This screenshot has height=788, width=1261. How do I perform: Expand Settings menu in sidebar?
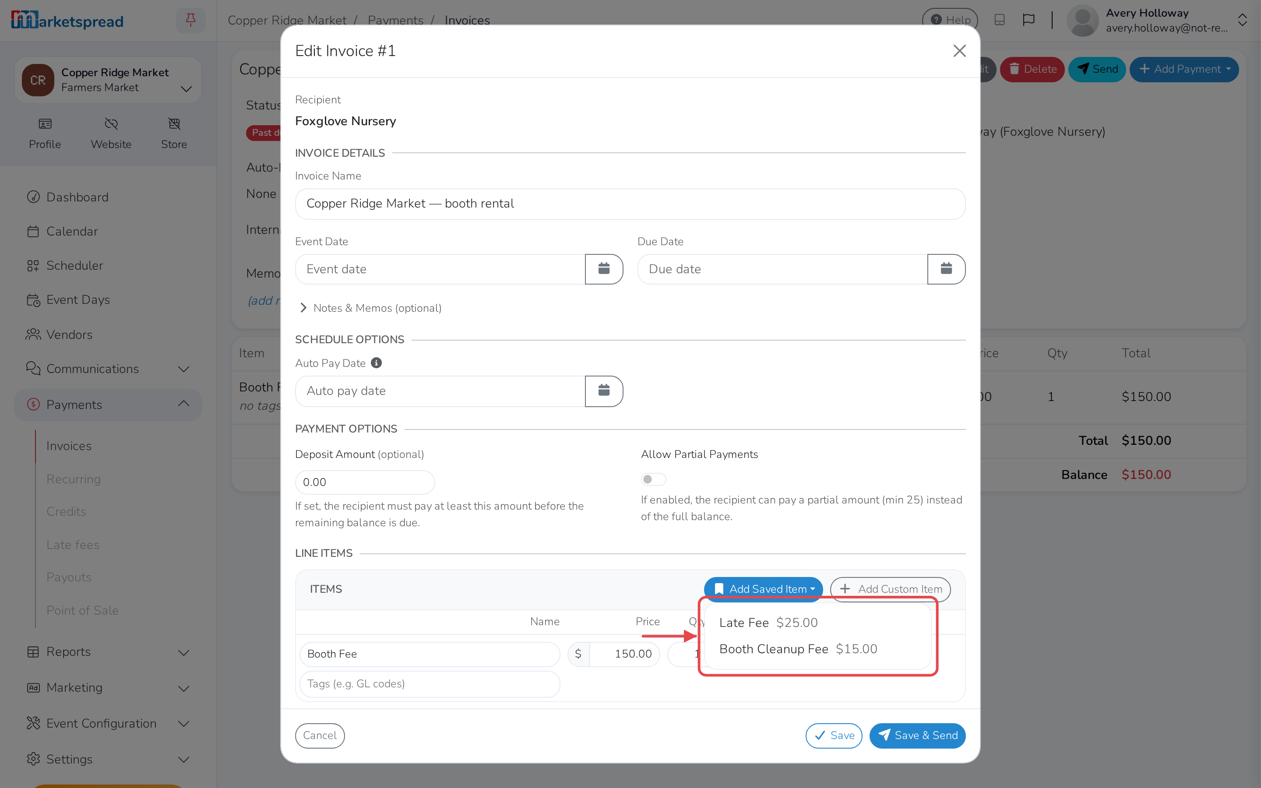click(x=109, y=760)
